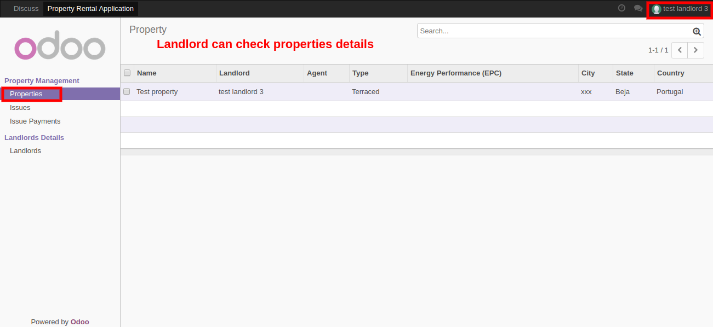Viewport: 713px width, 327px height.
Task: Open the test landlord 3 user menu
Action: click(x=680, y=9)
